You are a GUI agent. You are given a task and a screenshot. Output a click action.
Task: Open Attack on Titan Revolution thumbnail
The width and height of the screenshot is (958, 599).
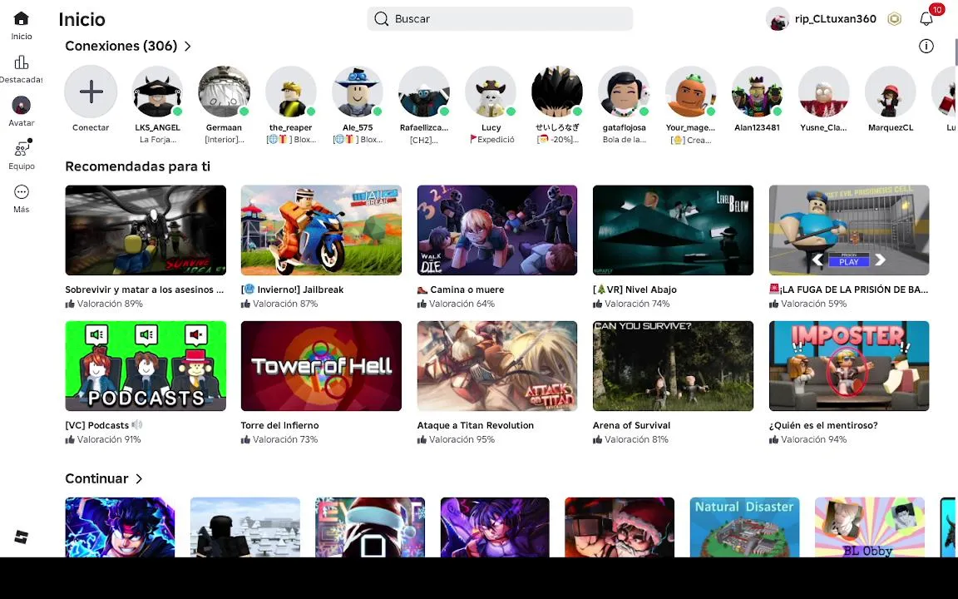pos(497,366)
